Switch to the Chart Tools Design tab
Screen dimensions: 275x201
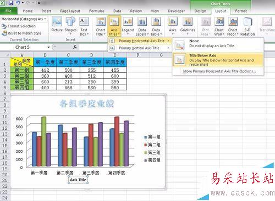pyautogui.click(x=200, y=11)
